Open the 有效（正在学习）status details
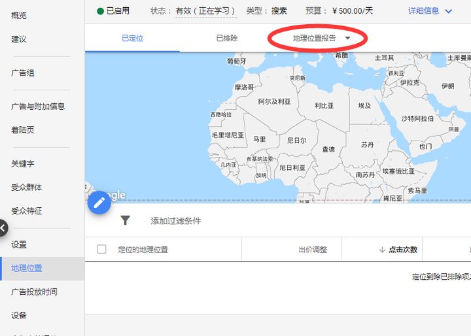The width and height of the screenshot is (471, 336). pos(206,11)
